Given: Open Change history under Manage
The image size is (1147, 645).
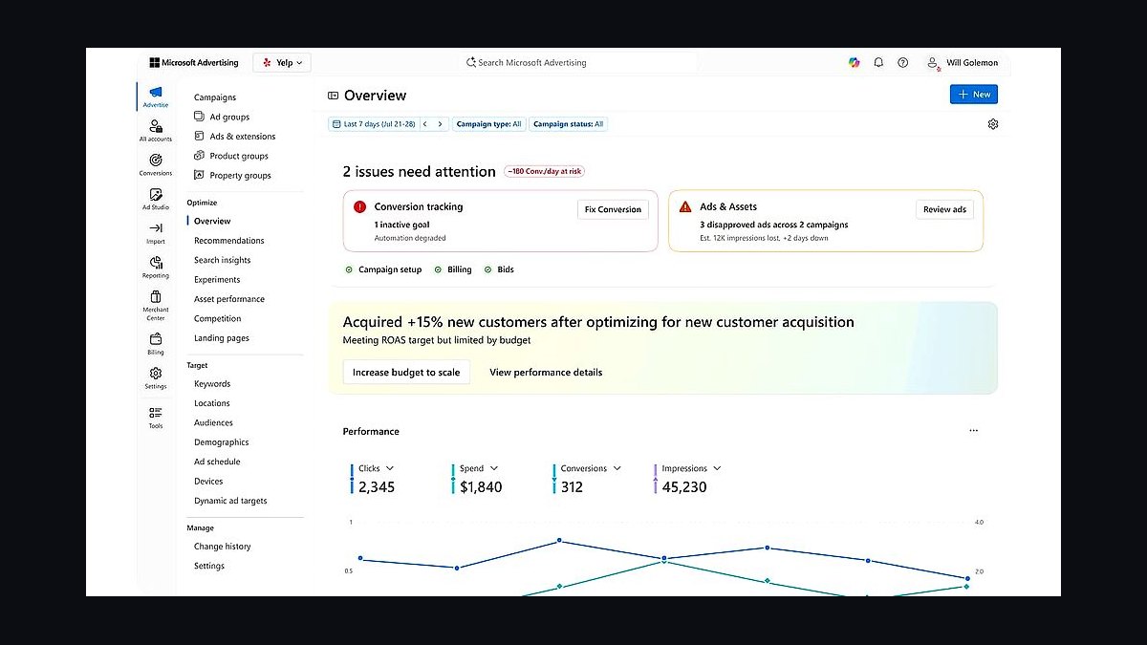Looking at the screenshot, I should tap(223, 547).
